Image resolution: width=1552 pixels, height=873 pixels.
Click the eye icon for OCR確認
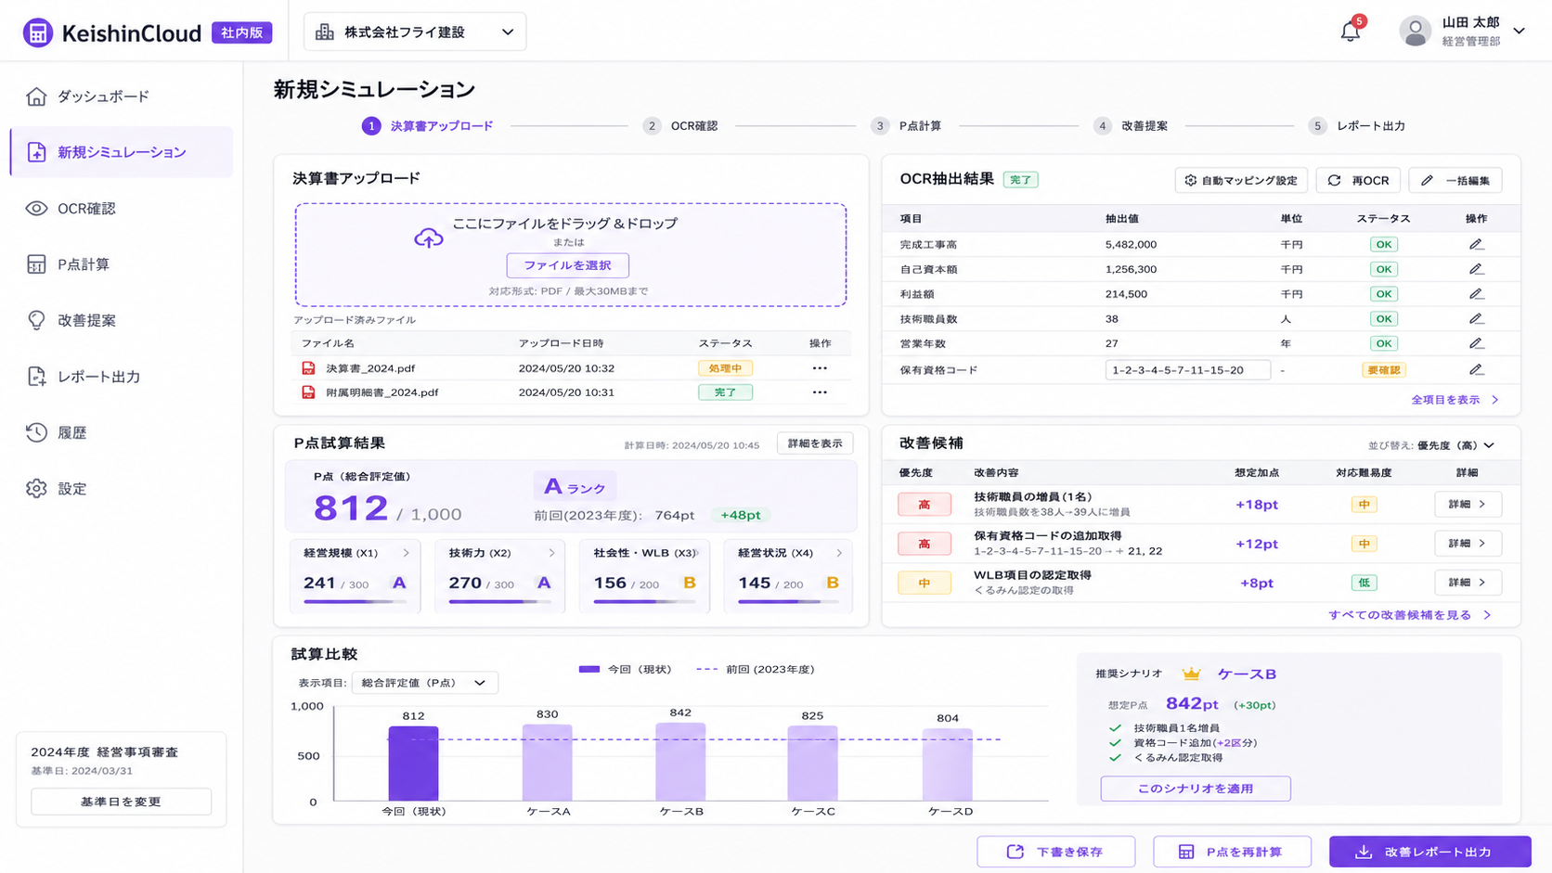tap(36, 209)
